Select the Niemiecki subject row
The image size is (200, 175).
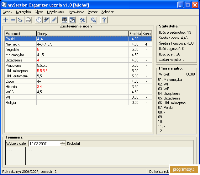tap(78, 44)
